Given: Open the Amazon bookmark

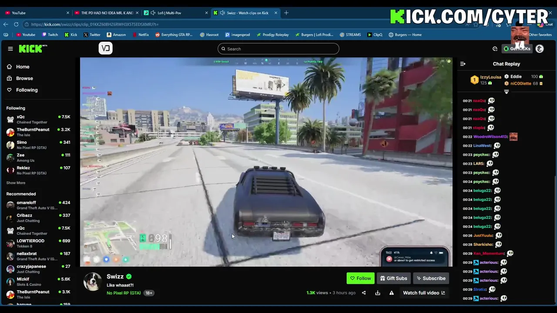Looking at the screenshot, I should [x=116, y=35].
